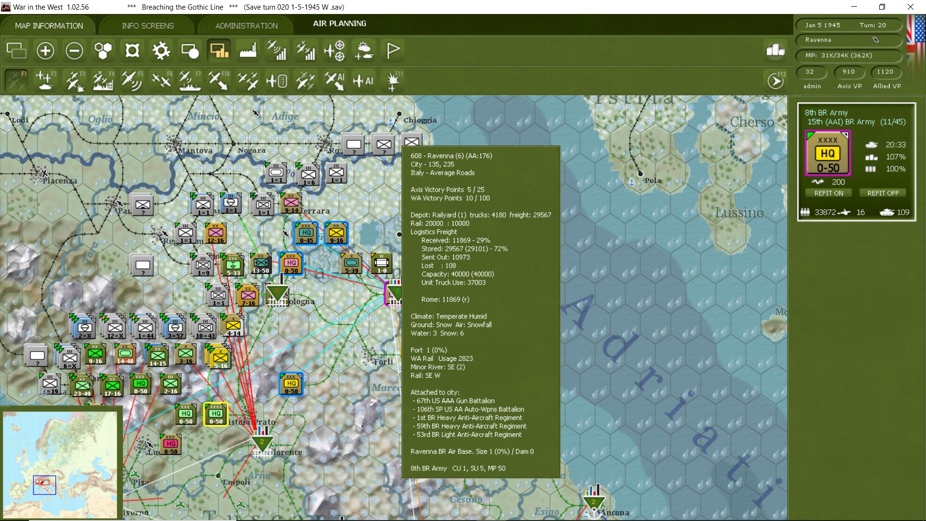Click the REFIT OFF button

pos(883,193)
